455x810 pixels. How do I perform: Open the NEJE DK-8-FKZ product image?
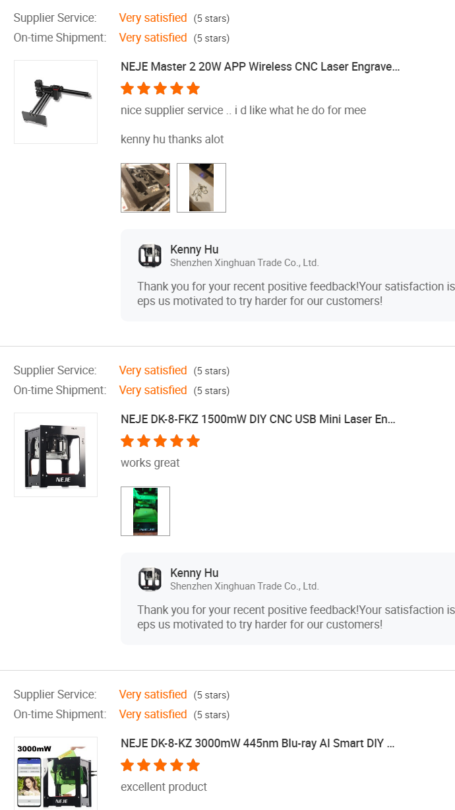(x=55, y=455)
